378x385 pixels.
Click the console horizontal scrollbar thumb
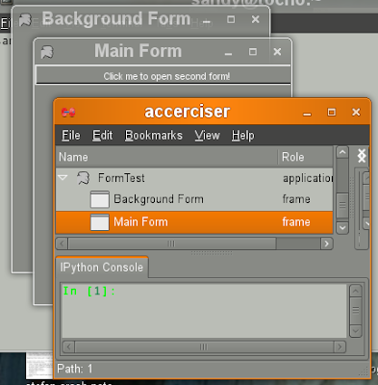point(204,346)
